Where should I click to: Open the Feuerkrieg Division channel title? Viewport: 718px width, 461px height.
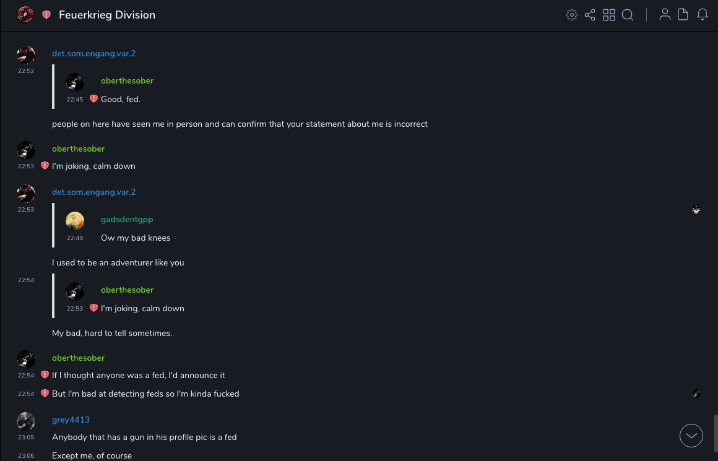coord(107,15)
